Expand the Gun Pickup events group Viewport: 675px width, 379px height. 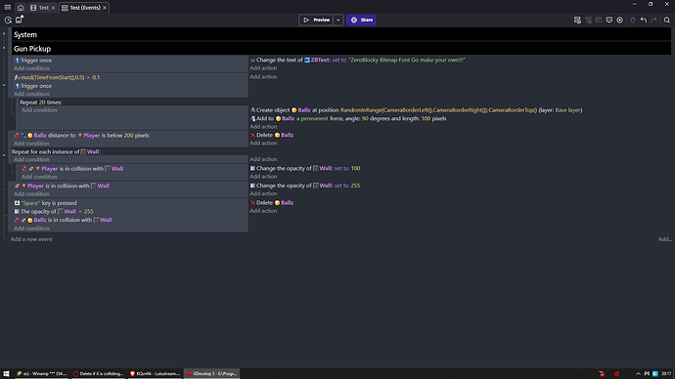pos(4,48)
